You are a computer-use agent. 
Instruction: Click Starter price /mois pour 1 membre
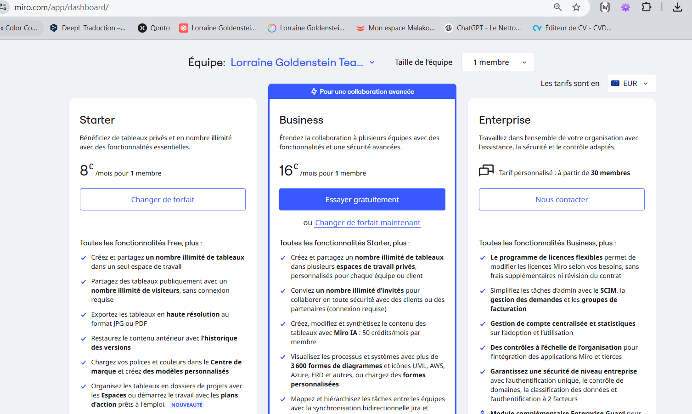point(128,173)
